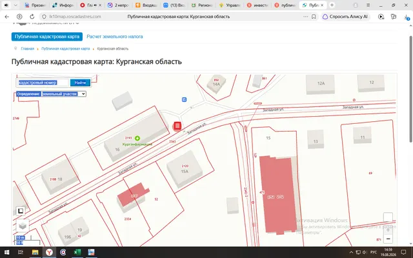
Task: Click the red square marker on map
Action: pyautogui.click(x=177, y=126)
